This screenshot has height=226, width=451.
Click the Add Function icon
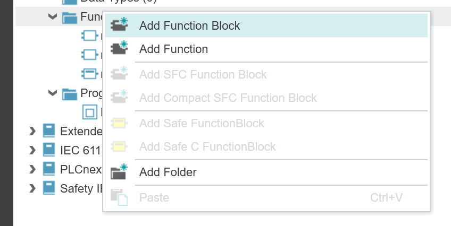pyautogui.click(x=119, y=48)
